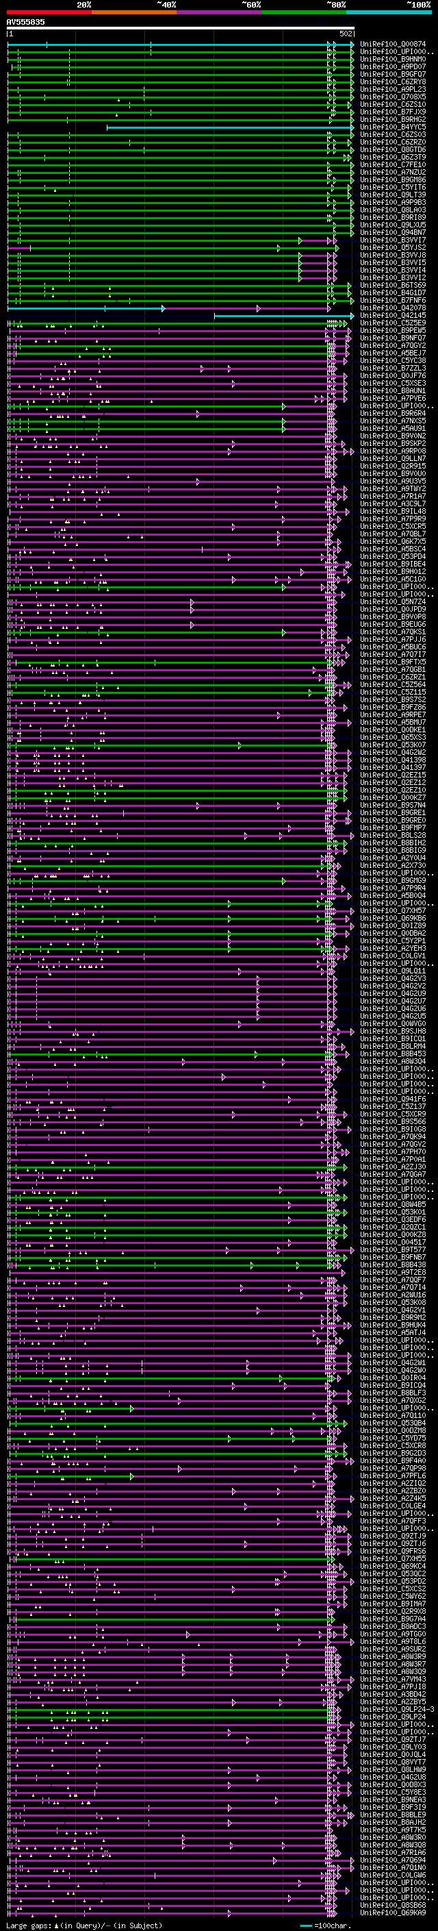Select subject UniRef100_C5YIT6
This screenshot has width=438, height=1931.
click(x=393, y=188)
